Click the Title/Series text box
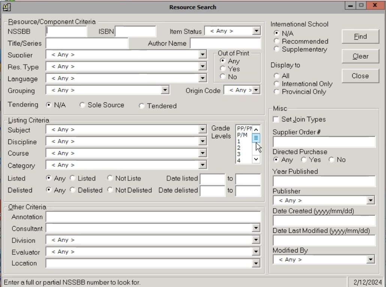386x287 pixels. tap(87, 43)
